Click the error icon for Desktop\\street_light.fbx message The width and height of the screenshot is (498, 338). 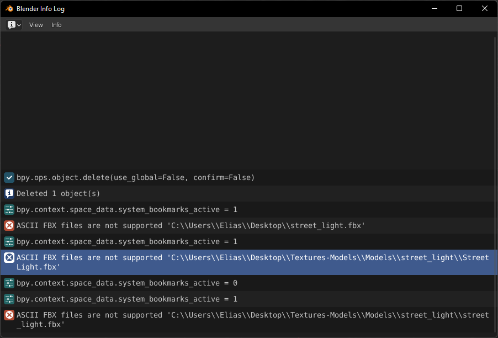[x=9, y=225]
